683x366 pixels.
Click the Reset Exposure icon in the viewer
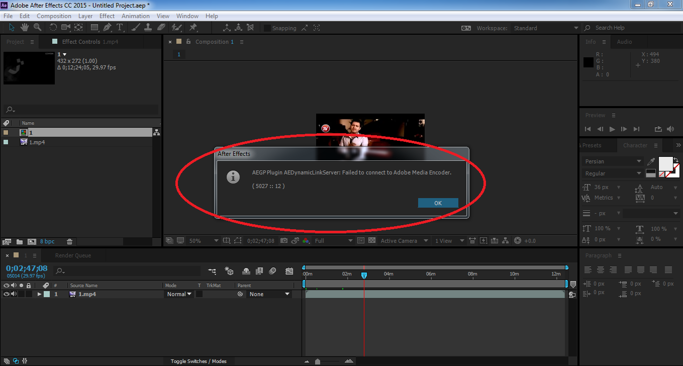point(518,241)
